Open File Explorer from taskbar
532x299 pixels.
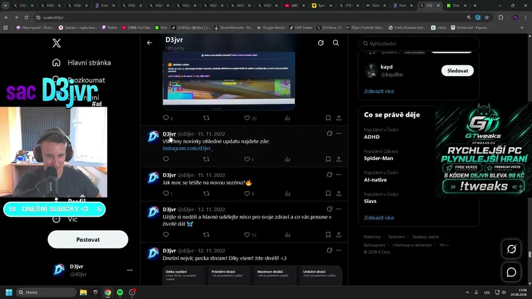click(x=83, y=292)
